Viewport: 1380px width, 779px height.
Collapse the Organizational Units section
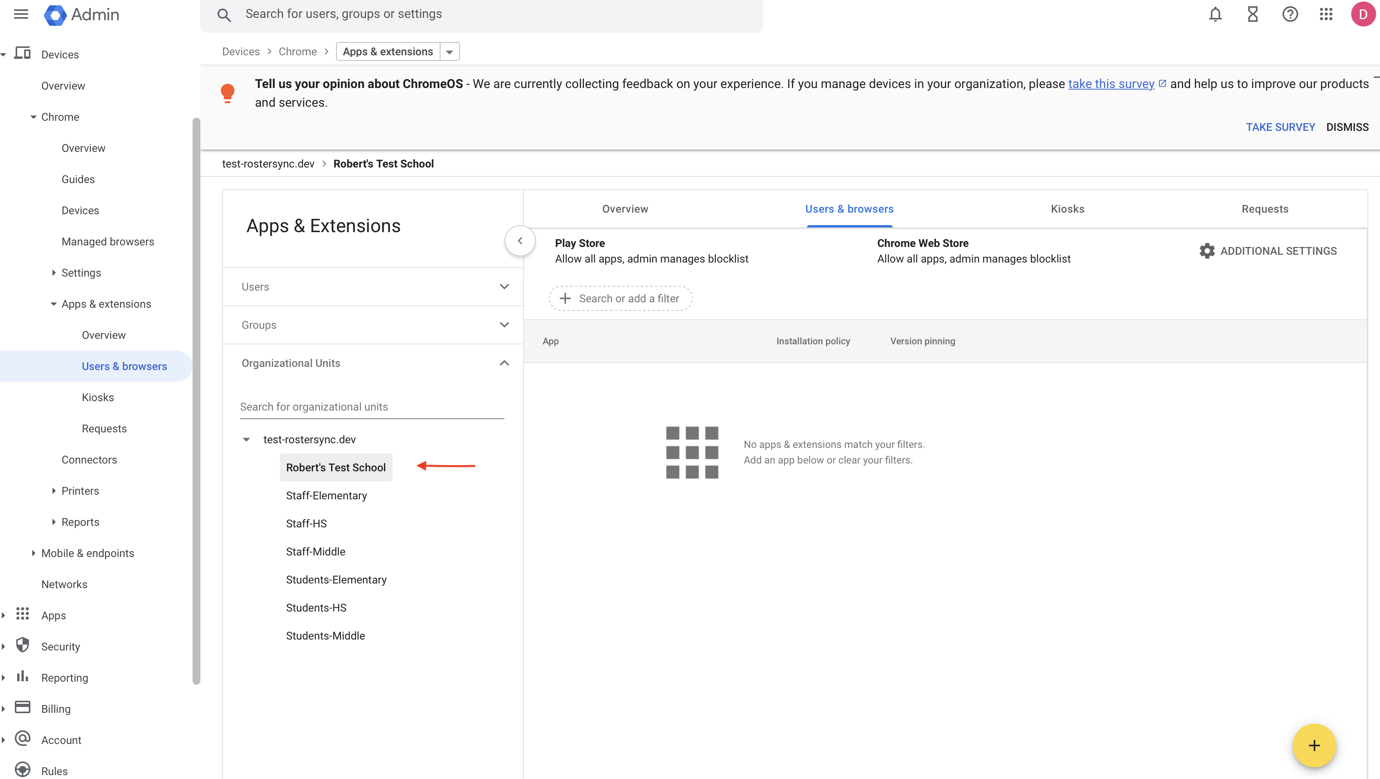[x=504, y=363]
